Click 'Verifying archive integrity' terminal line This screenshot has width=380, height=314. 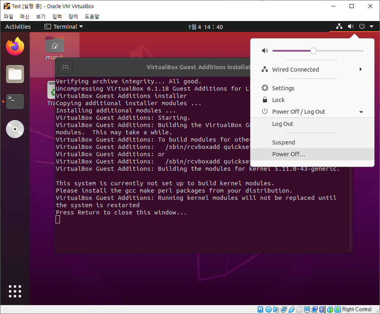point(128,81)
